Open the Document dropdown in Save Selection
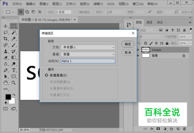 click(88, 47)
